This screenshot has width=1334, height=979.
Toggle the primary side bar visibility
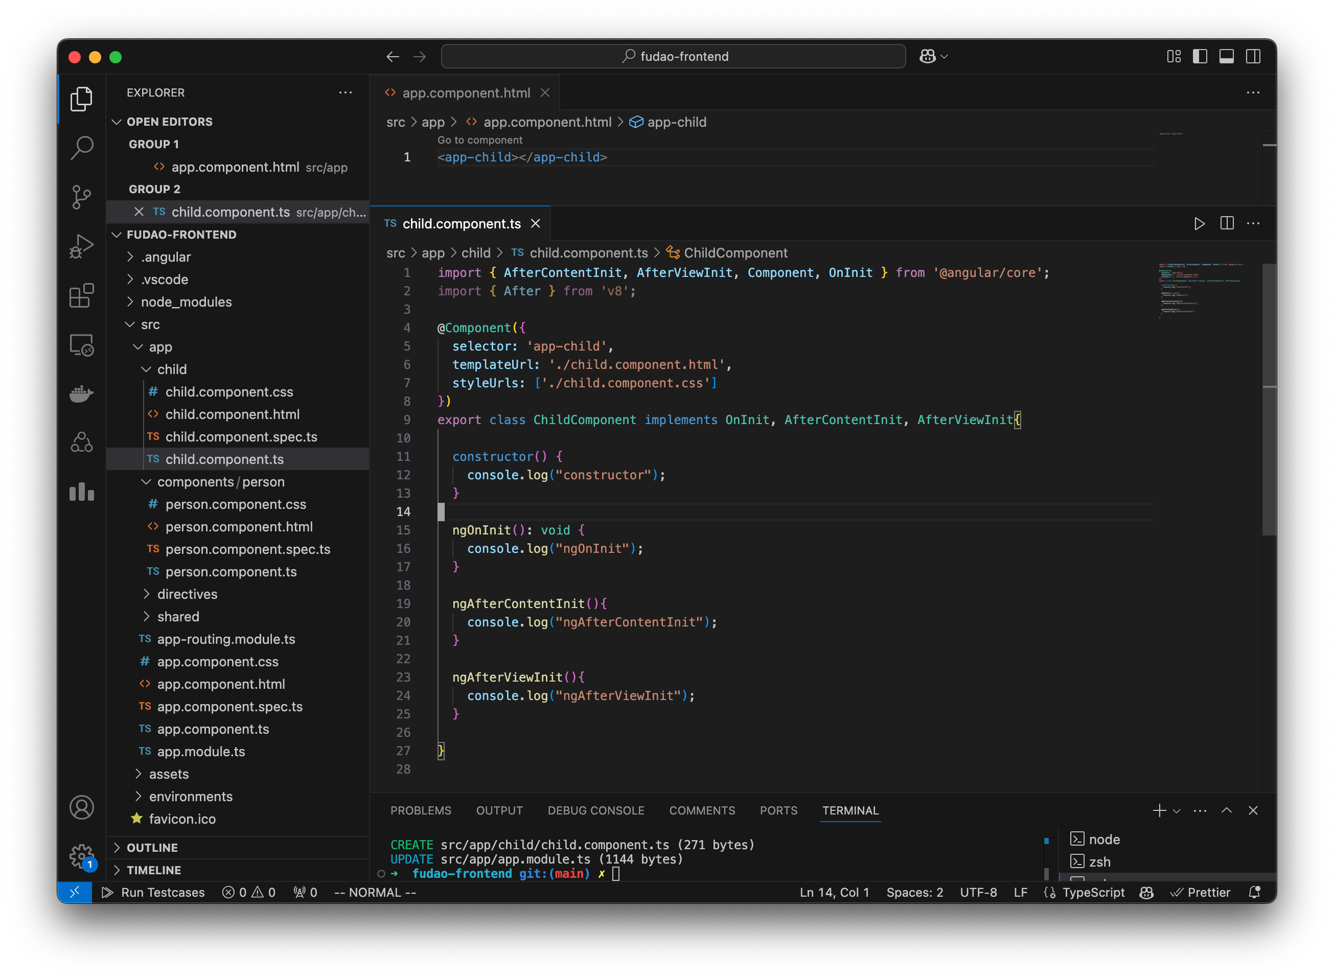pyautogui.click(x=1201, y=56)
